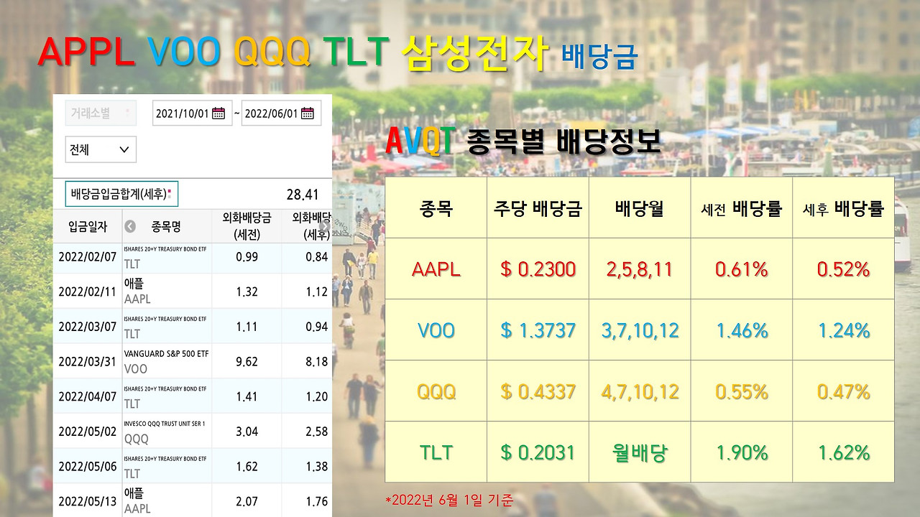
Task: Edit the end date 2022/06/01 field
Action: point(280,113)
